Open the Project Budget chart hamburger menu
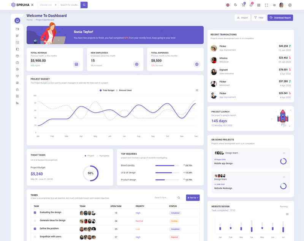Viewport: 304px width, 241px height. coord(197,90)
